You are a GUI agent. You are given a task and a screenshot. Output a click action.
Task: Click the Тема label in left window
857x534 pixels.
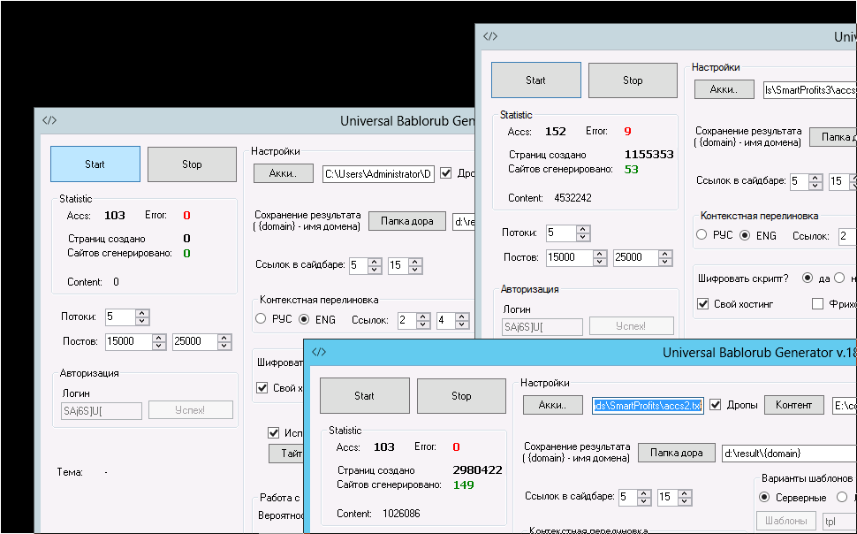pos(70,471)
